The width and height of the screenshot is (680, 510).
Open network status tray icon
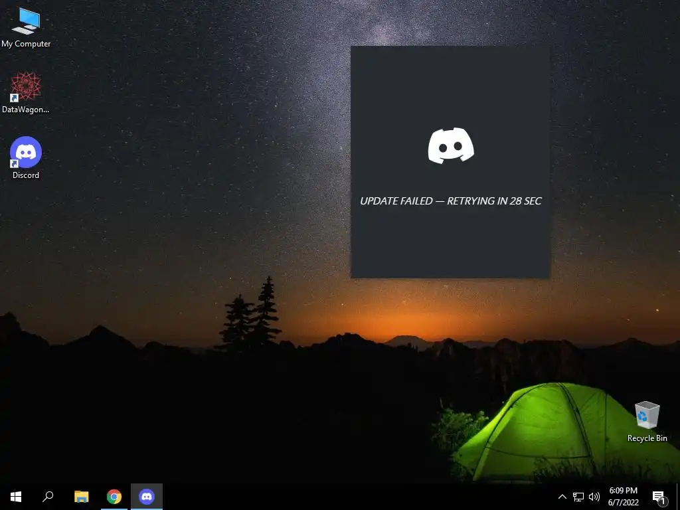coord(578,497)
